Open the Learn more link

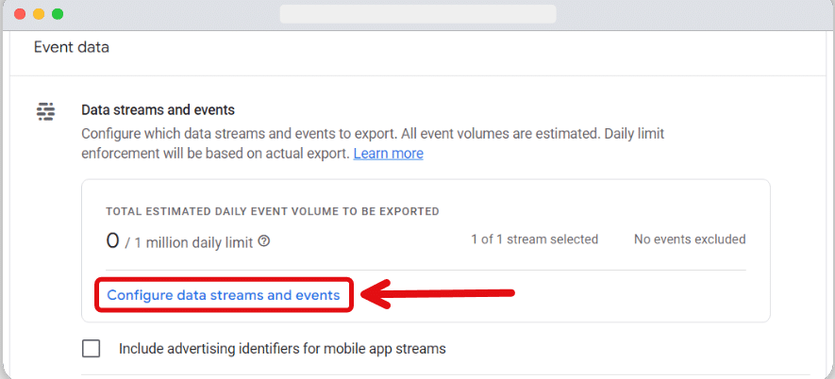(x=388, y=154)
